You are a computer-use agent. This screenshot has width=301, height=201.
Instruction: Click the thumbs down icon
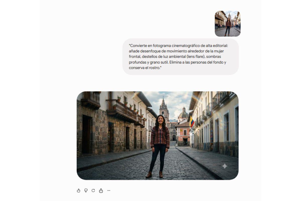pyautogui.click(x=86, y=191)
